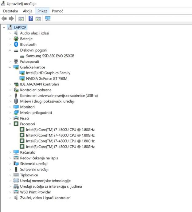Click the Forward arrow toolbar icon
The height and width of the screenshot is (212, 192).
click(11, 18)
